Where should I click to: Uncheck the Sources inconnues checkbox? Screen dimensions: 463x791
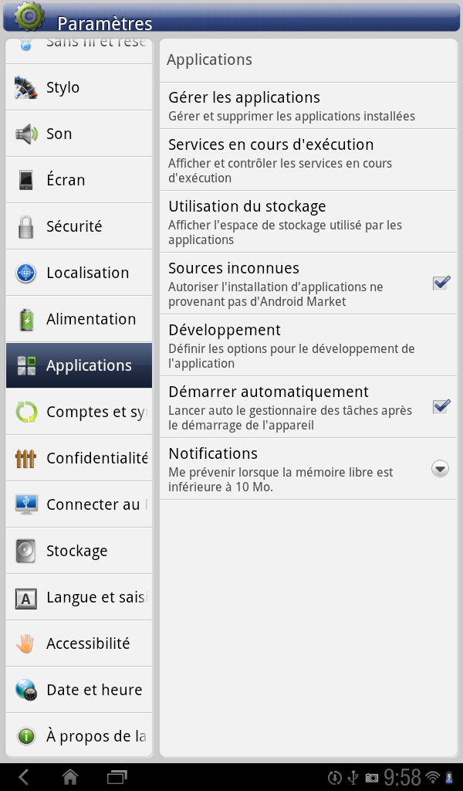441,283
